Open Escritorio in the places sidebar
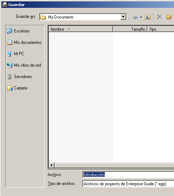The image size is (174, 196). tap(18, 31)
